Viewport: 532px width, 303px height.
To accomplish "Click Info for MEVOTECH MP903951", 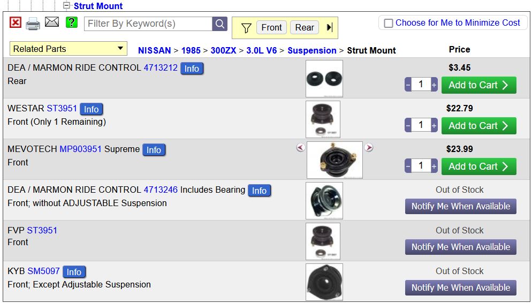I will (x=154, y=150).
